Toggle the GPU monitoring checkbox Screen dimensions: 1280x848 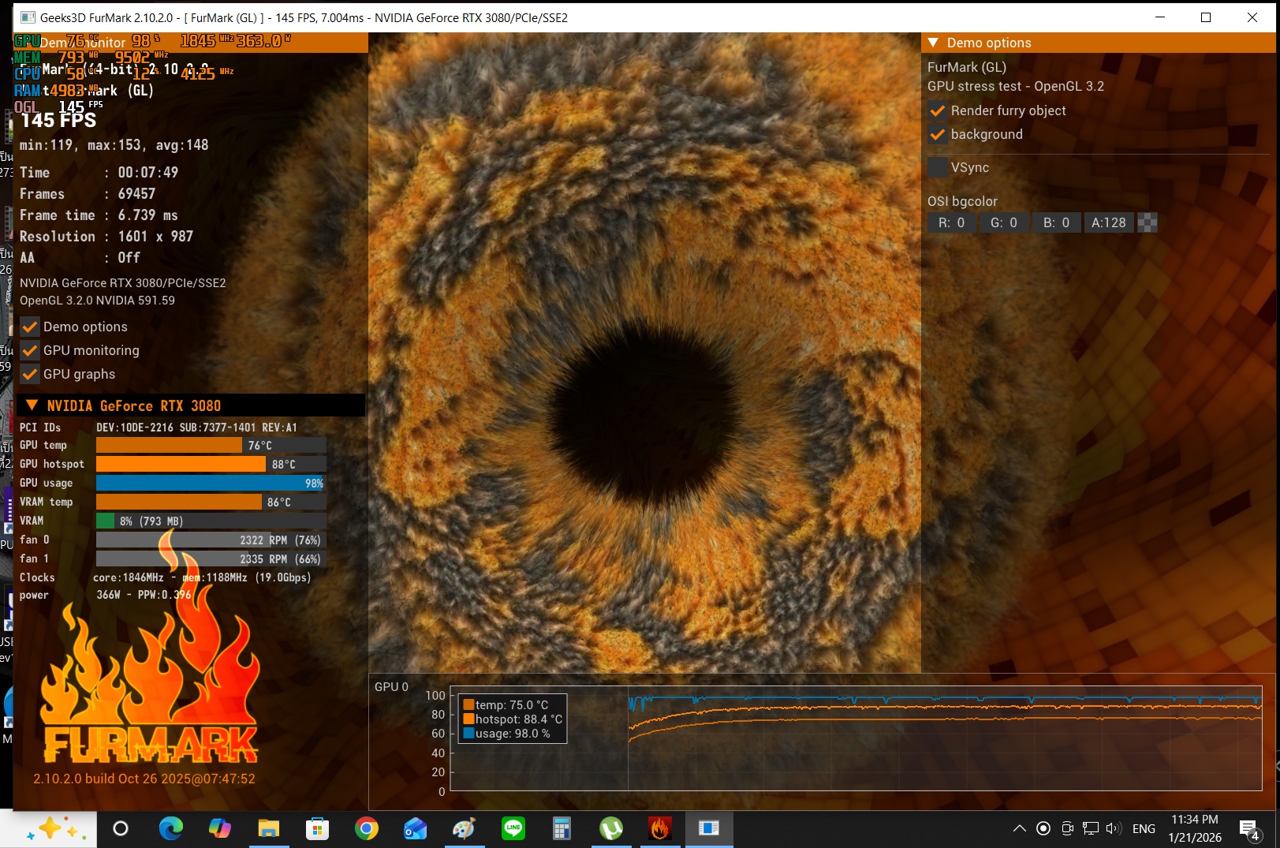pos(30,350)
